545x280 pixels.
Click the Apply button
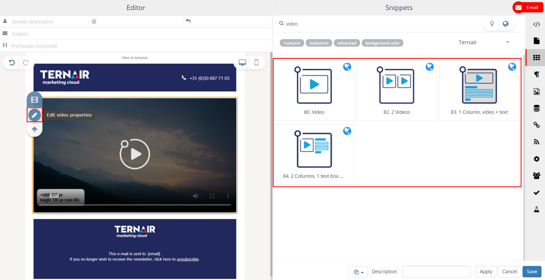(x=486, y=272)
